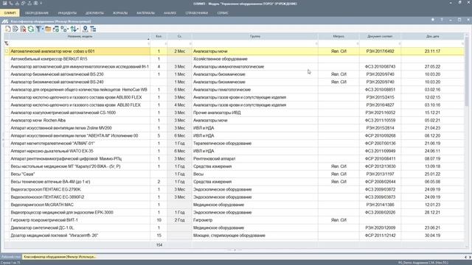Open the sort arrows dropdown arrow

pyautogui.click(x=77, y=29)
